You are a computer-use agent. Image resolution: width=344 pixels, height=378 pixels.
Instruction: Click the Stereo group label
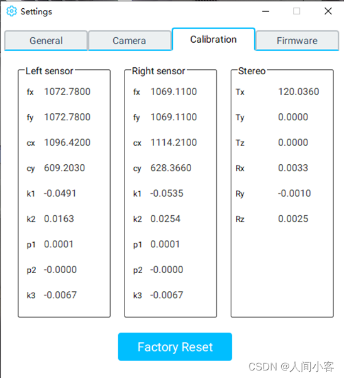pos(252,71)
